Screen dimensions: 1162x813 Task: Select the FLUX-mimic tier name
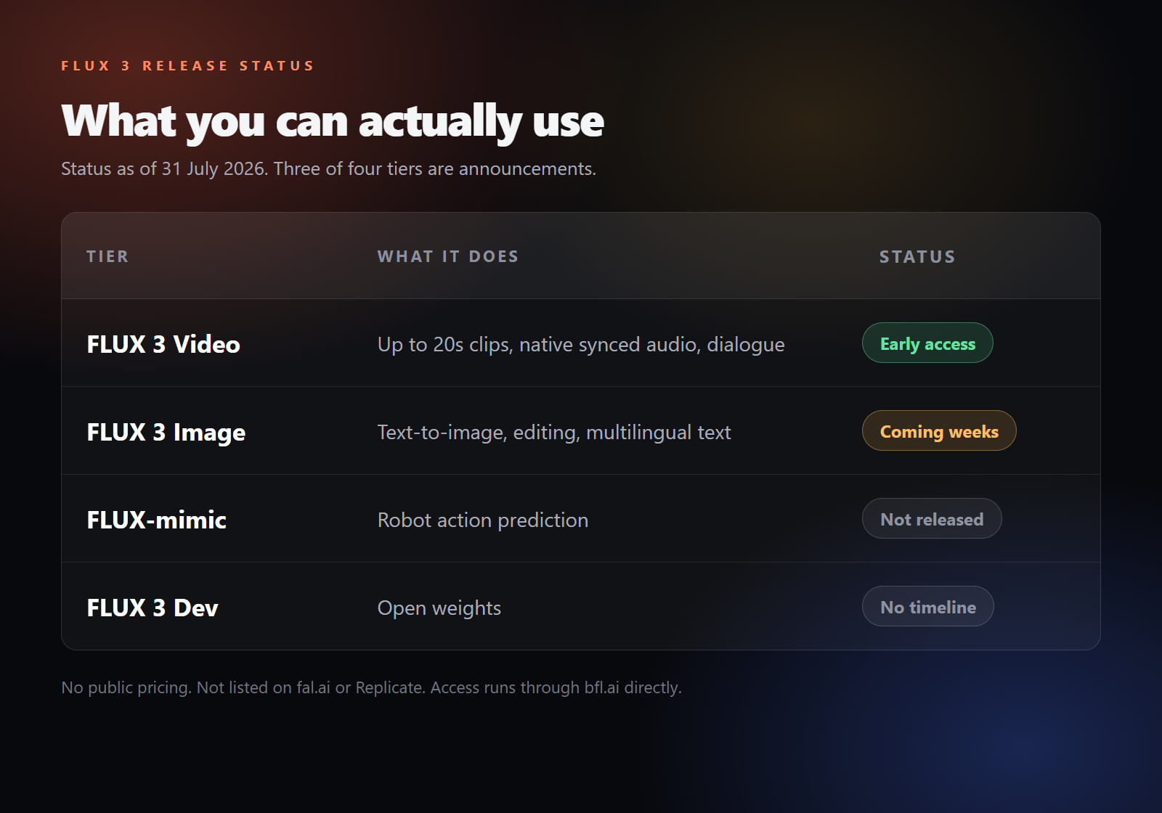[x=157, y=520]
